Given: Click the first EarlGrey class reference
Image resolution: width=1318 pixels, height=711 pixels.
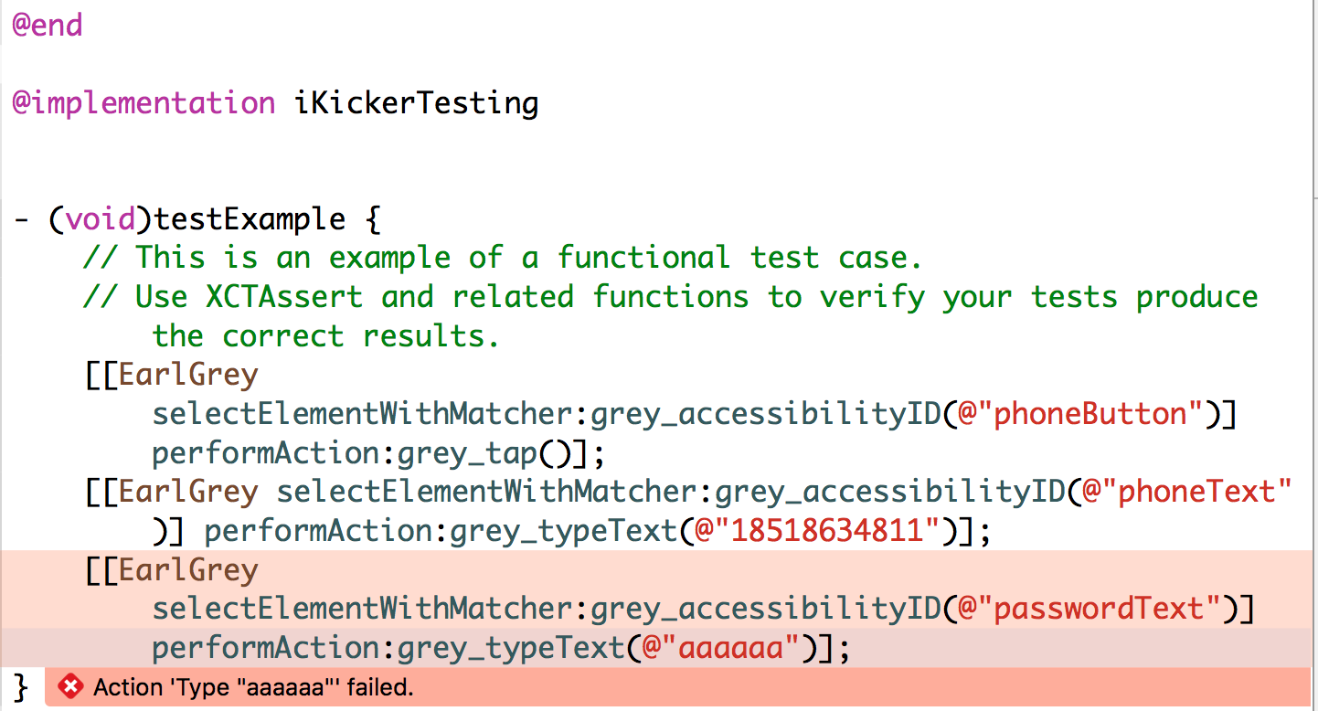Looking at the screenshot, I should (x=188, y=376).
